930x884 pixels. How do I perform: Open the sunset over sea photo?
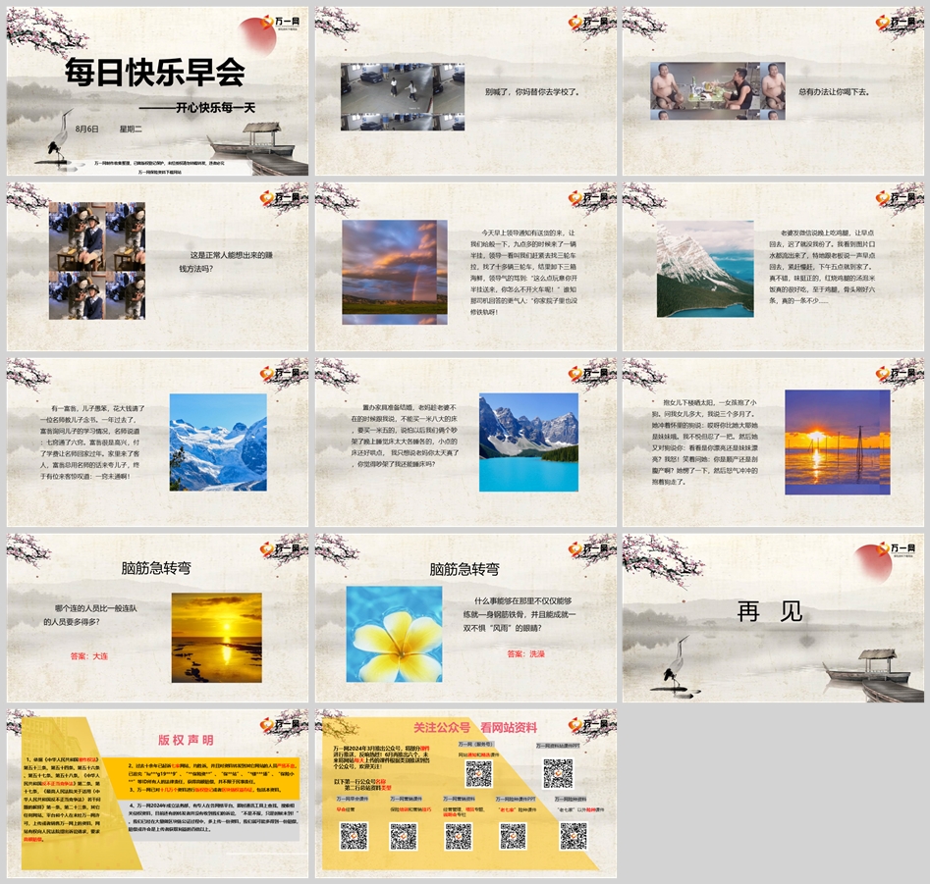838,442
